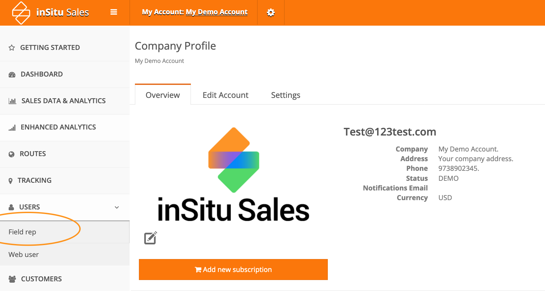Select Web user under Users
The width and height of the screenshot is (545, 291).
click(24, 255)
